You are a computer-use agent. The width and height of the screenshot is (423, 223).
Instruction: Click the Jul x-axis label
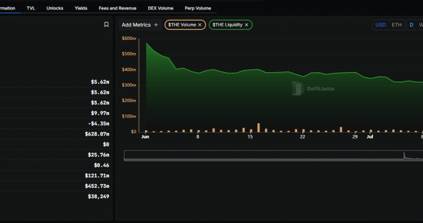(370, 137)
